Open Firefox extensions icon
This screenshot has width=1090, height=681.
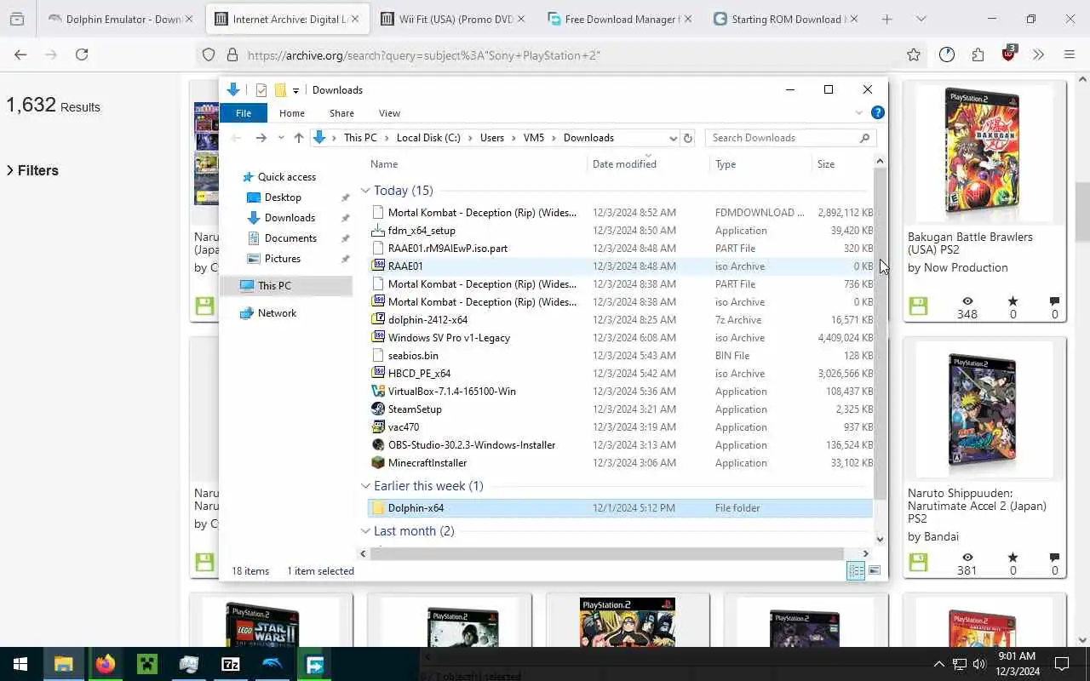point(978,54)
